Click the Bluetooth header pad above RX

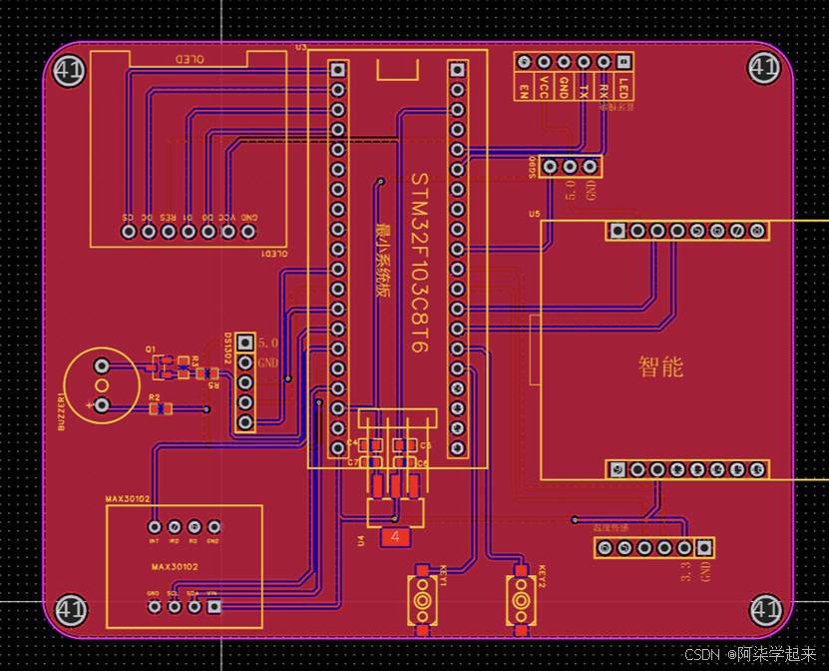[x=604, y=62]
